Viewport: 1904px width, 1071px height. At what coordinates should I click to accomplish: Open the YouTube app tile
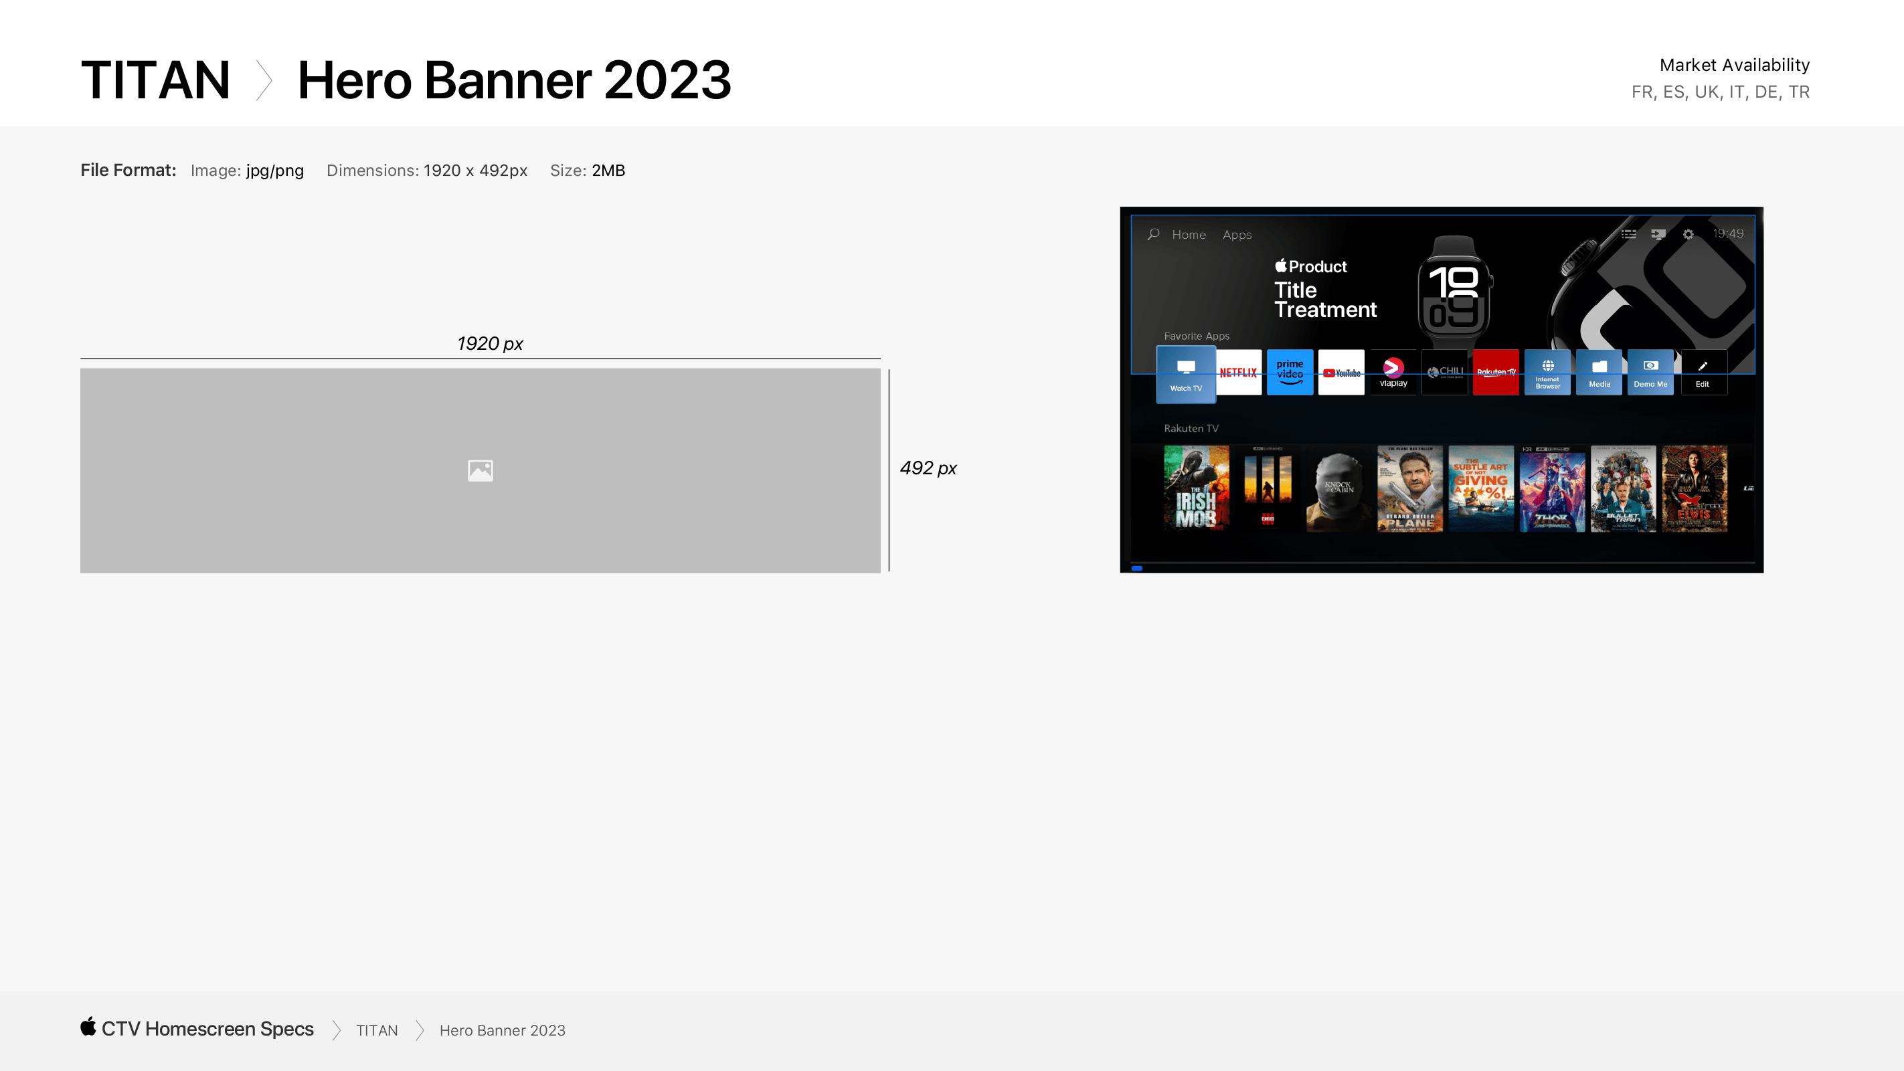pos(1340,372)
